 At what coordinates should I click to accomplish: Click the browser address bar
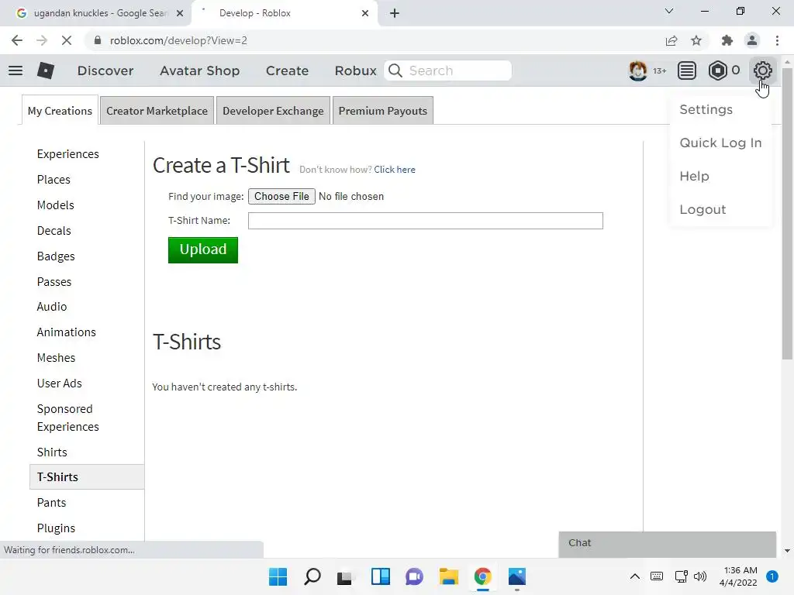pos(375,40)
